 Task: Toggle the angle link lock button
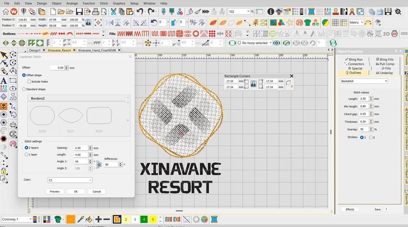[99, 164]
